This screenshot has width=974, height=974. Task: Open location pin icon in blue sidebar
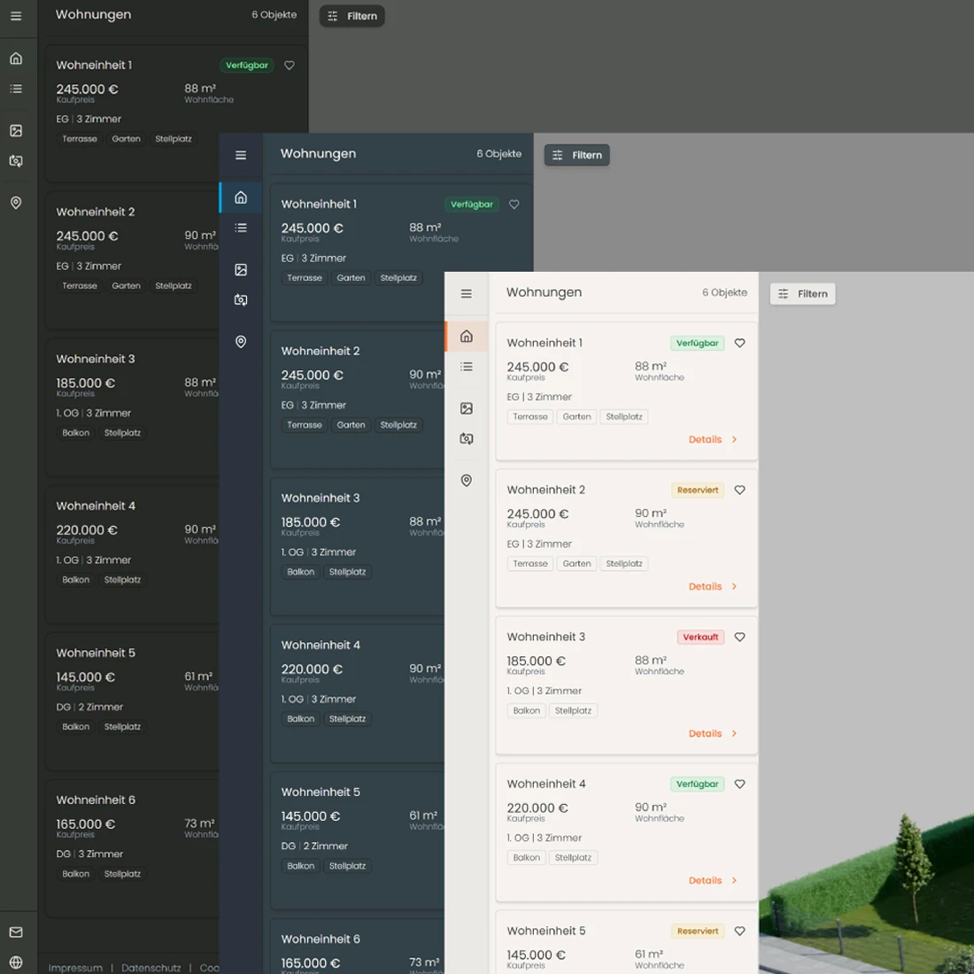click(x=241, y=342)
